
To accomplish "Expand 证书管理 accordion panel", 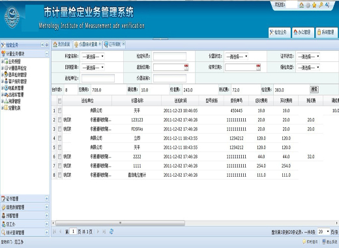I will 47,198.
